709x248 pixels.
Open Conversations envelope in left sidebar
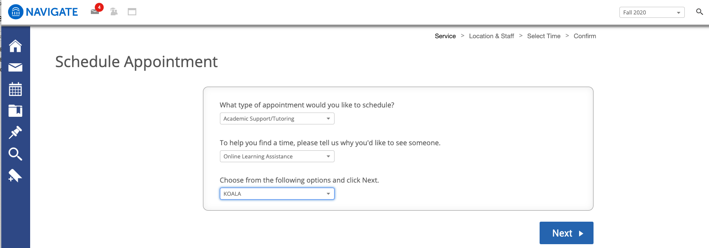pos(15,68)
